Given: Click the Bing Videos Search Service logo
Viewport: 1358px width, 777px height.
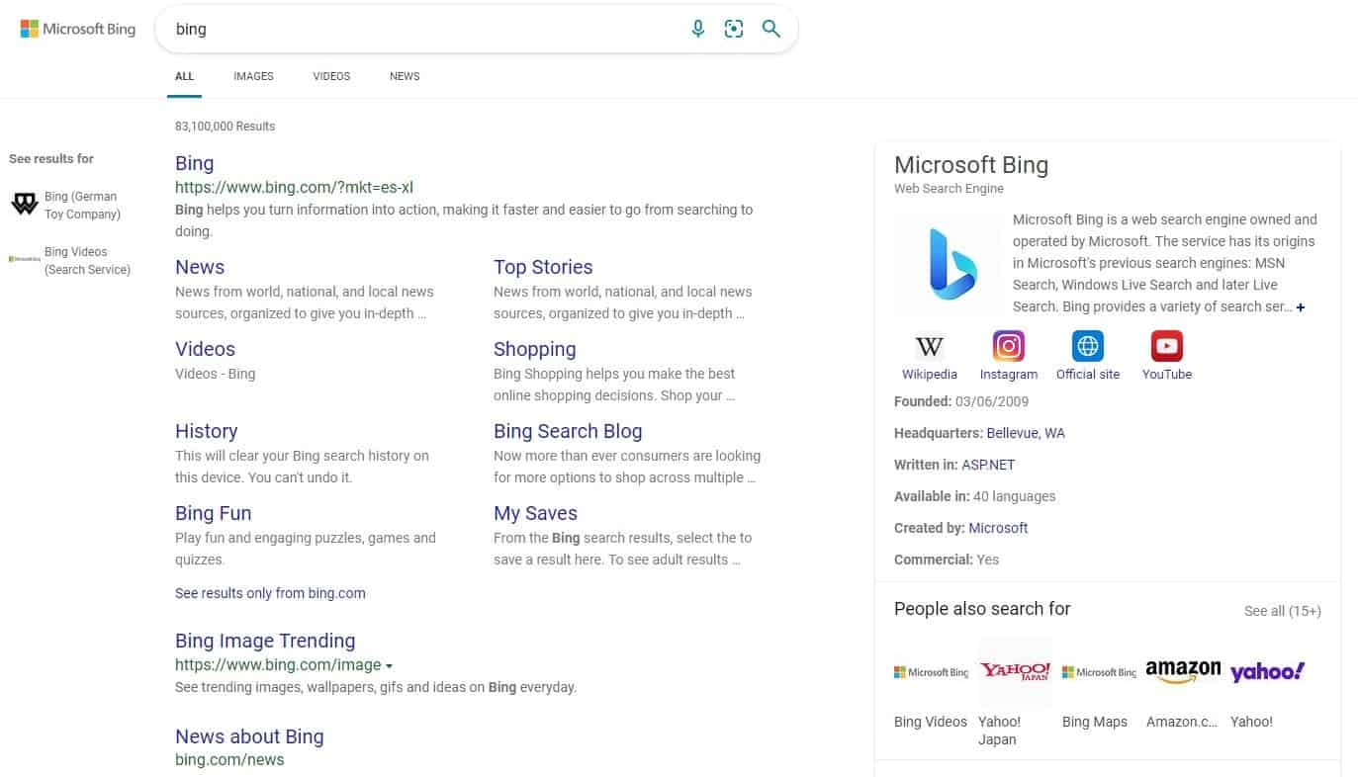Looking at the screenshot, I should coord(24,259).
